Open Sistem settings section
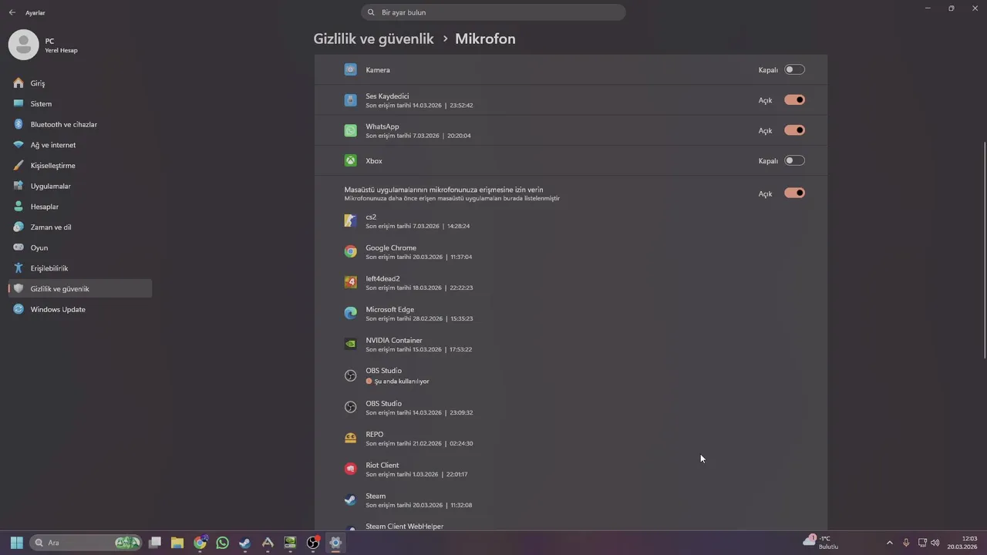Viewport: 987px width, 555px height. (80, 103)
